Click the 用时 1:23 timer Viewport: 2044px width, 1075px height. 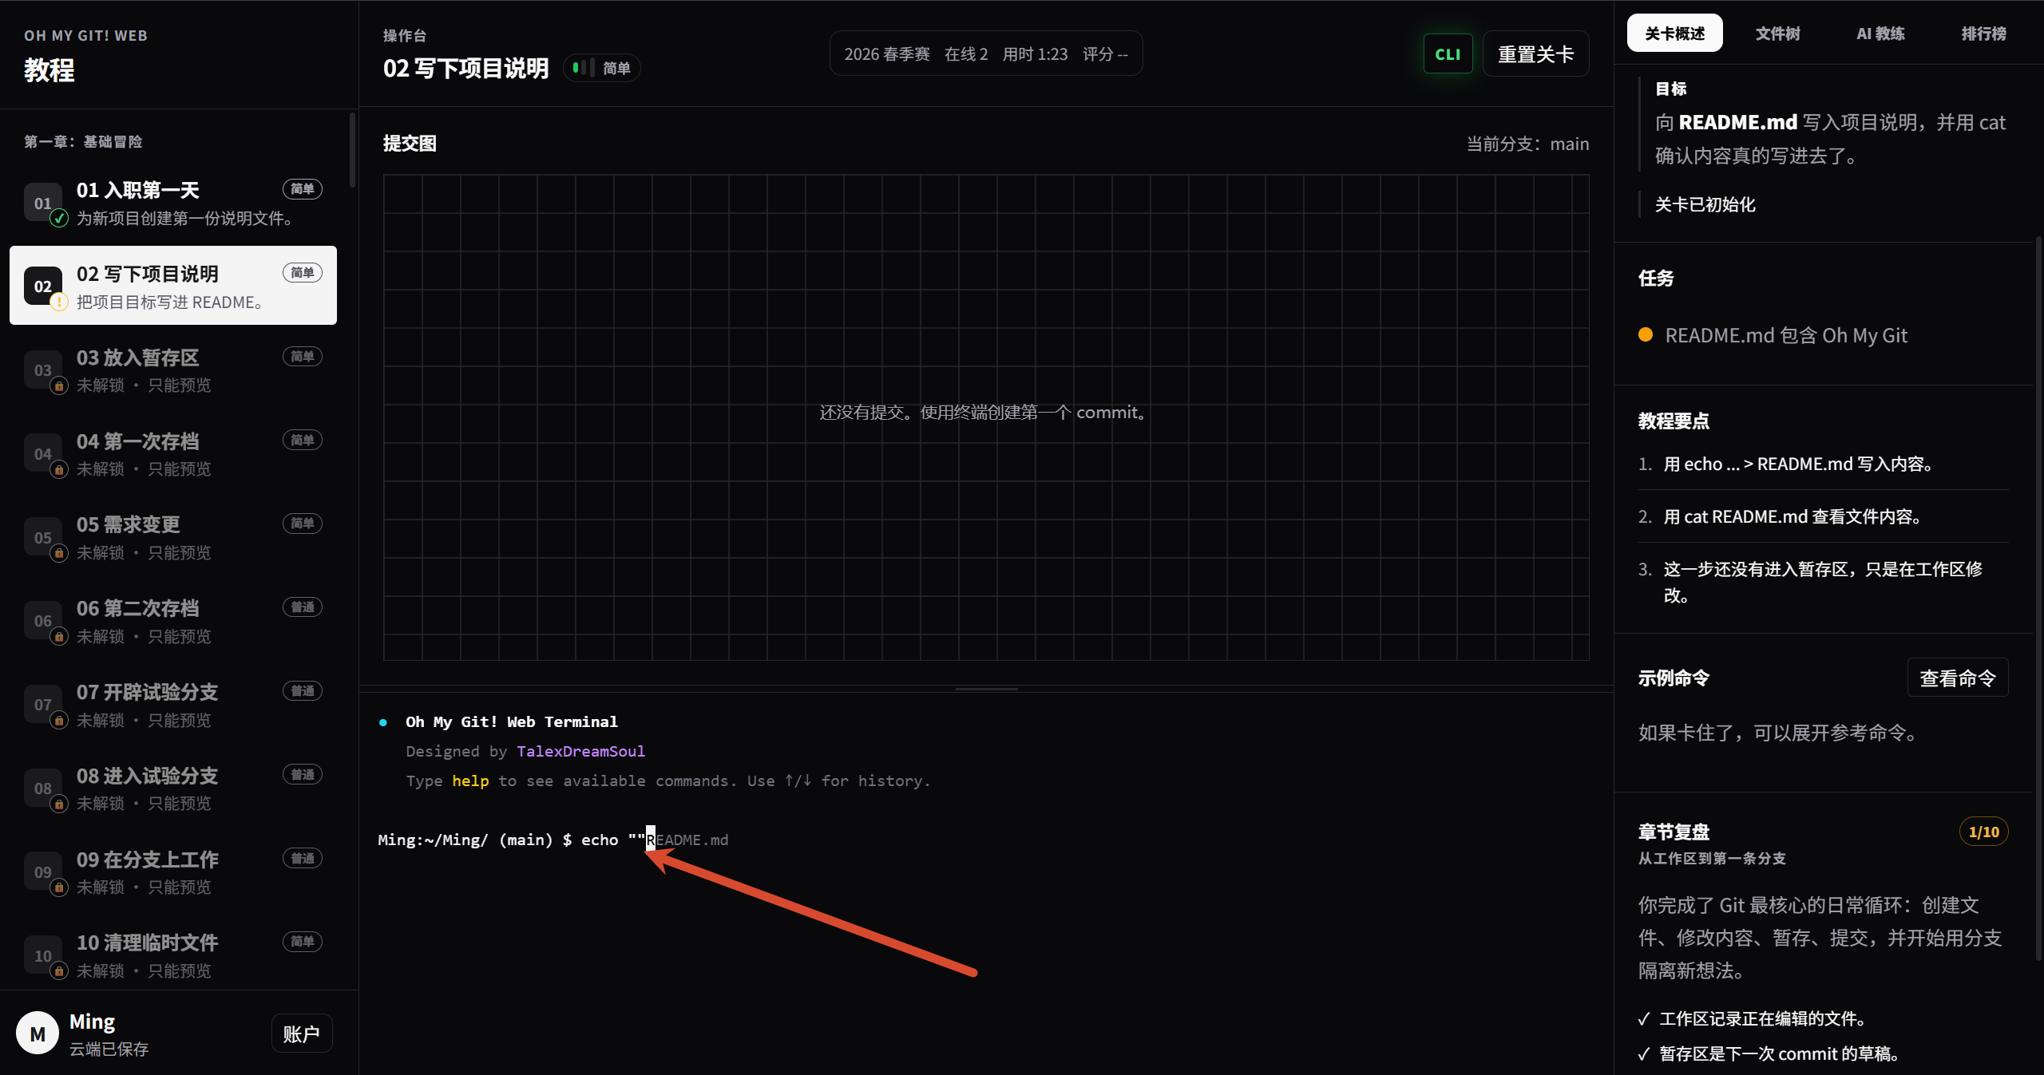(1035, 54)
